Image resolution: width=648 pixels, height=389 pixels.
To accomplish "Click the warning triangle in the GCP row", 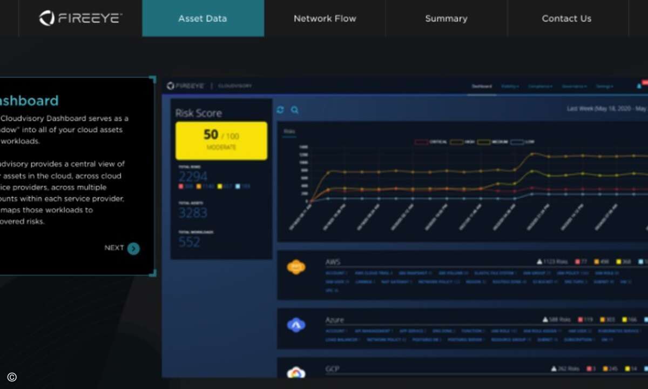I will click(554, 369).
